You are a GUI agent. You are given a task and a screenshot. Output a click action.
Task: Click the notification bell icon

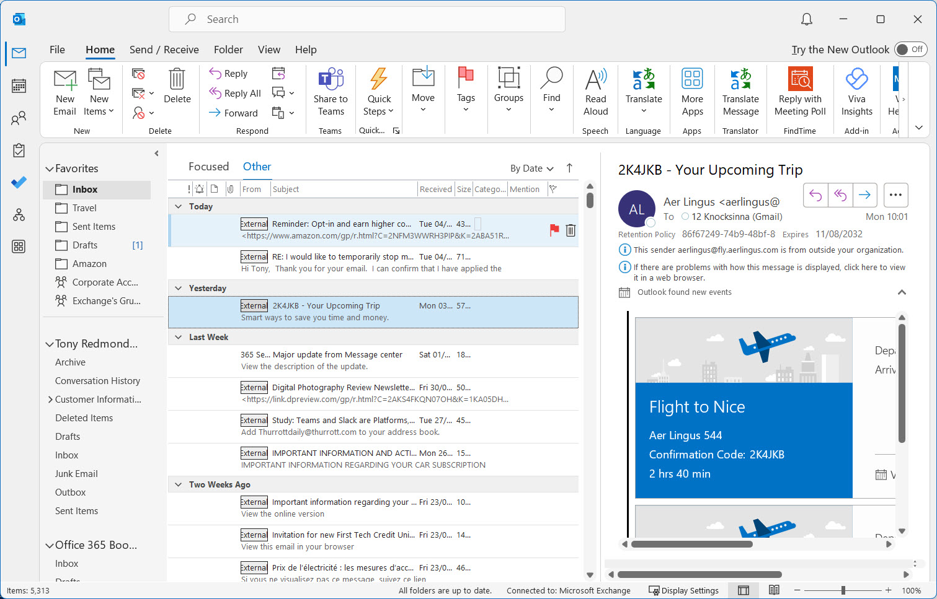click(806, 19)
